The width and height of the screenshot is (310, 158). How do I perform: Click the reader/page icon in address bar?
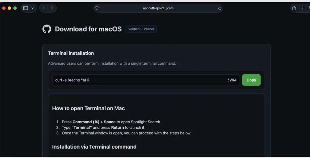(x=97, y=8)
